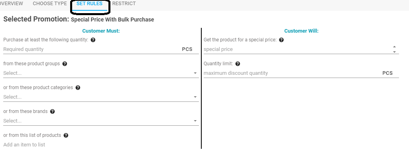The image size is (409, 150).
Task: Show help for special price field
Action: [x=281, y=40]
